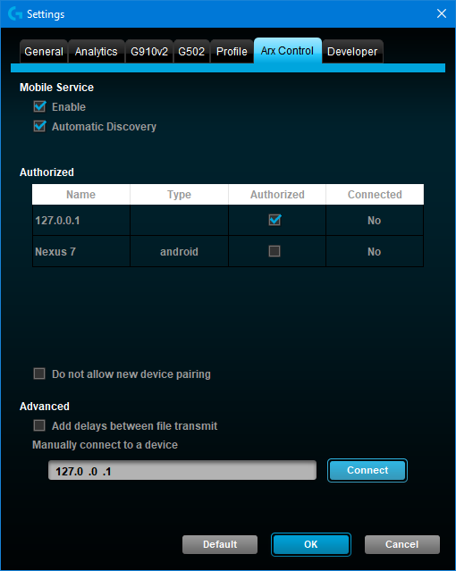Select the G910v2 tab
The width and height of the screenshot is (456, 571).
point(149,51)
